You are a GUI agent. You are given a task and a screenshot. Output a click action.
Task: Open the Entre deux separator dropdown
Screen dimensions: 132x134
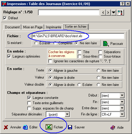click(x=122, y=108)
